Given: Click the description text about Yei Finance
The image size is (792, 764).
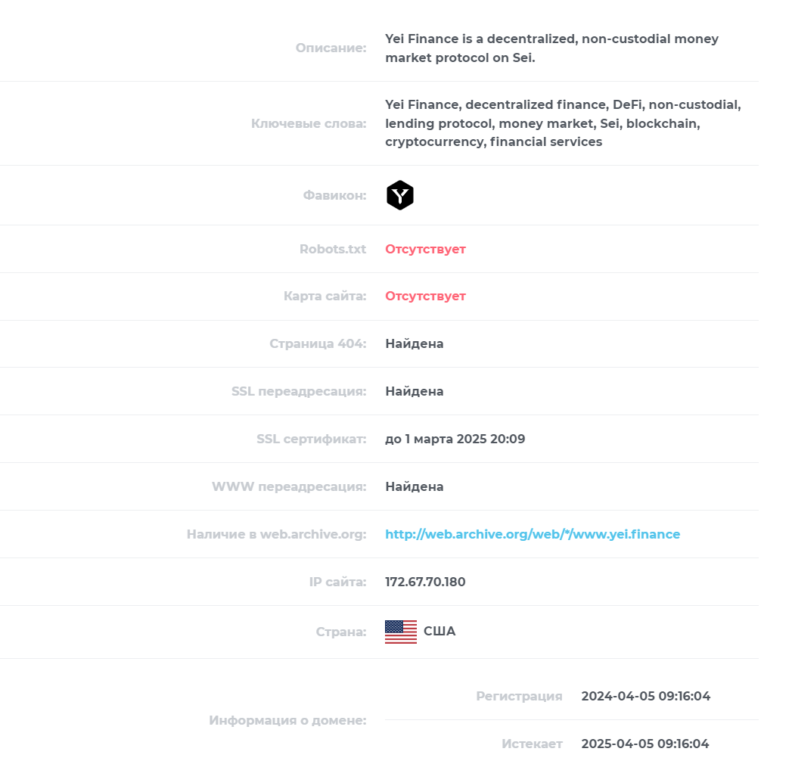Looking at the screenshot, I should pos(551,48).
